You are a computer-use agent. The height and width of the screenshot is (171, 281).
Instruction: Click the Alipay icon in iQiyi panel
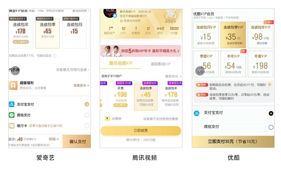tap(12, 104)
